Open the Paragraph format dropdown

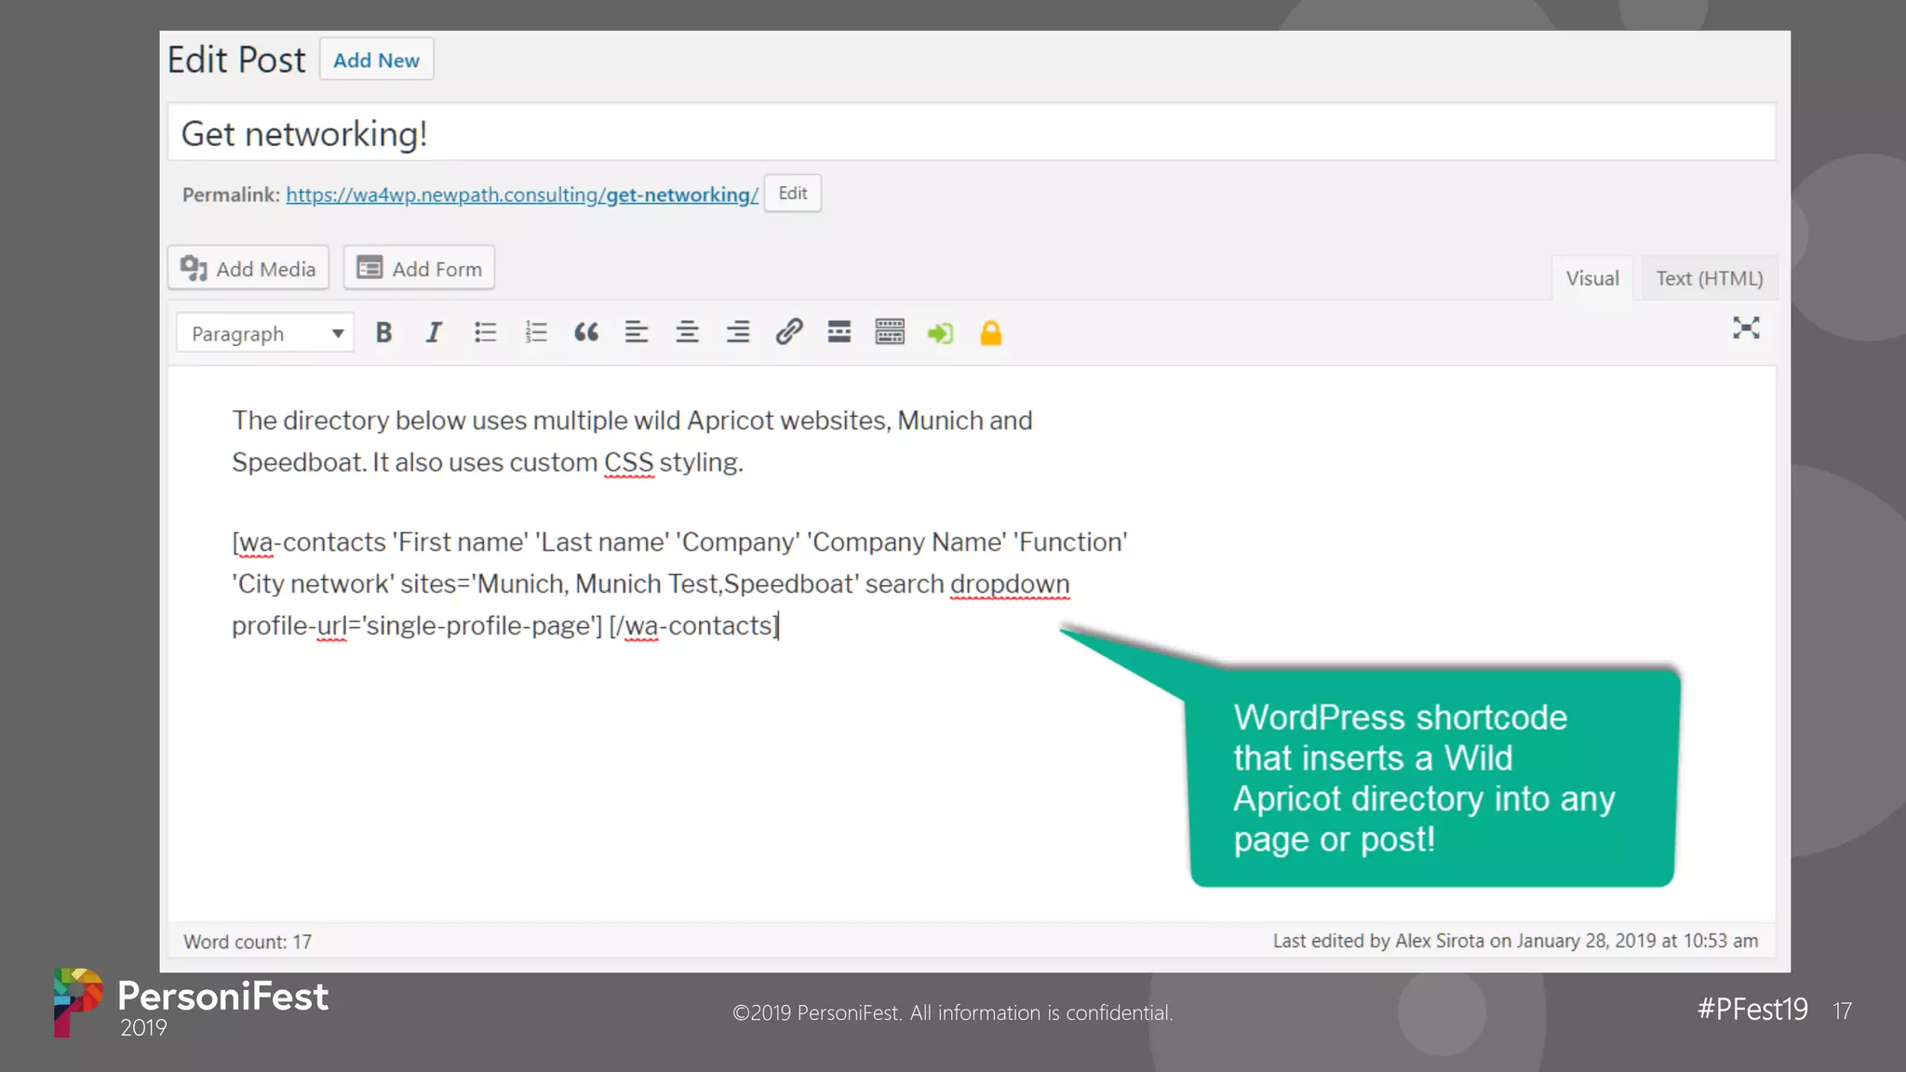tap(265, 333)
